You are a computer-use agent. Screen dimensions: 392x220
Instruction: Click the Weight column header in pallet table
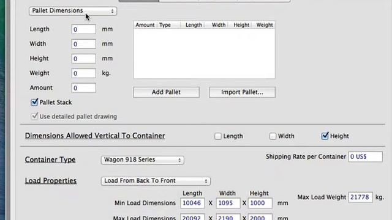(x=263, y=25)
